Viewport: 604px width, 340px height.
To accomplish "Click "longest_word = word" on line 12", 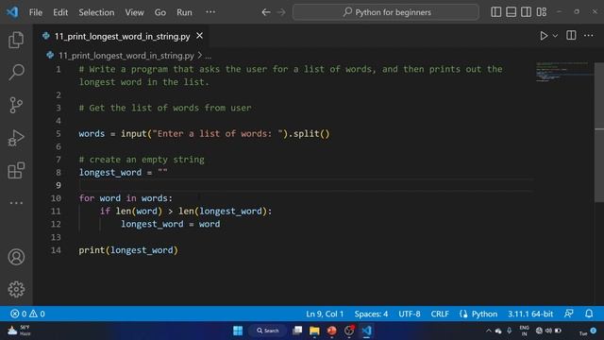I will pos(170,225).
